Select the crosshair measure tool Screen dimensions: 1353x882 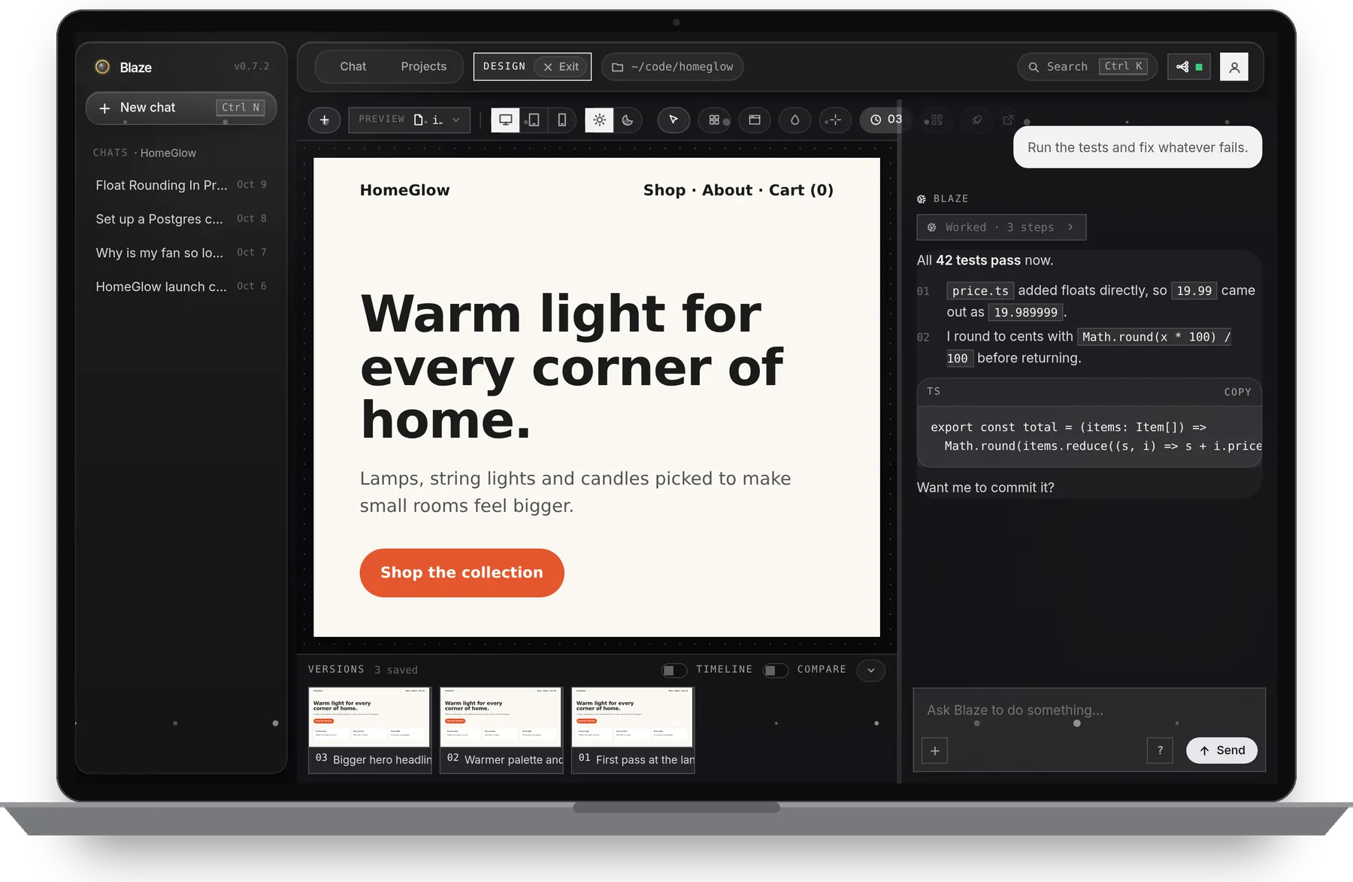[834, 120]
